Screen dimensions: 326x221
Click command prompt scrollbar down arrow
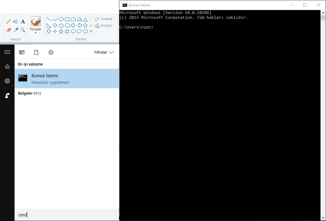pos(323,218)
